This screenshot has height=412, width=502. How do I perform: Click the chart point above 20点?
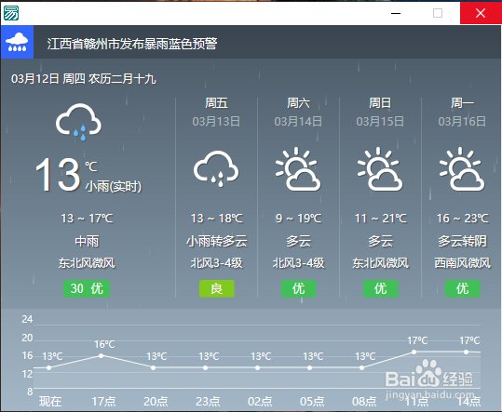[154, 368]
